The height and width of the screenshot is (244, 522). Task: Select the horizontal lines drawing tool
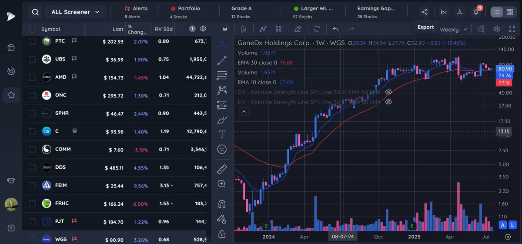point(222,75)
